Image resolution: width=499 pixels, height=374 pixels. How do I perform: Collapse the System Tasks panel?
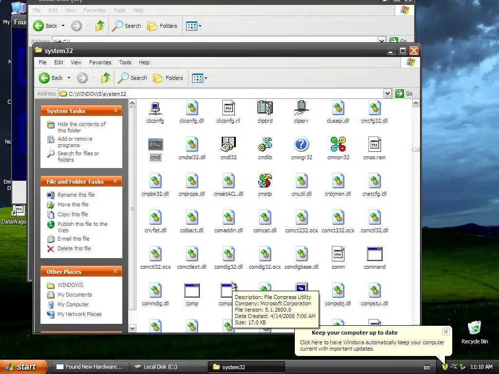115,111
